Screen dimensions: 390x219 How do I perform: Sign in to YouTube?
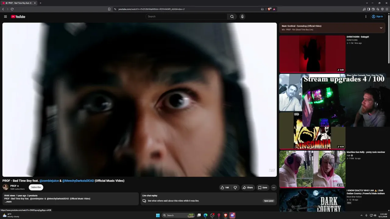click(377, 17)
